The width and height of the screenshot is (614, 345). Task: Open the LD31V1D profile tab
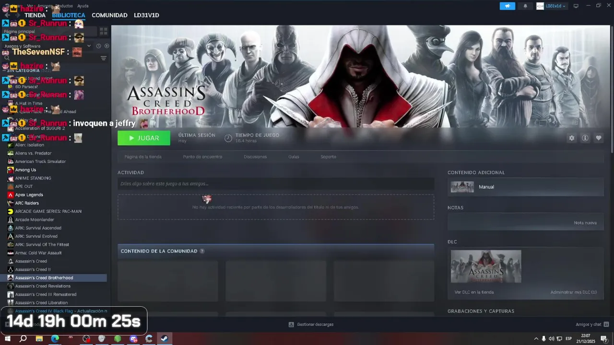pos(146,15)
